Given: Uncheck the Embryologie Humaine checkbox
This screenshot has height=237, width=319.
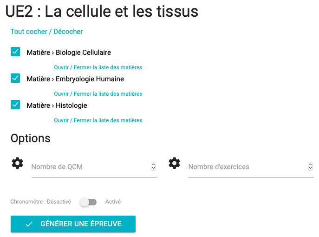Looking at the screenshot, I should (x=15, y=78).
